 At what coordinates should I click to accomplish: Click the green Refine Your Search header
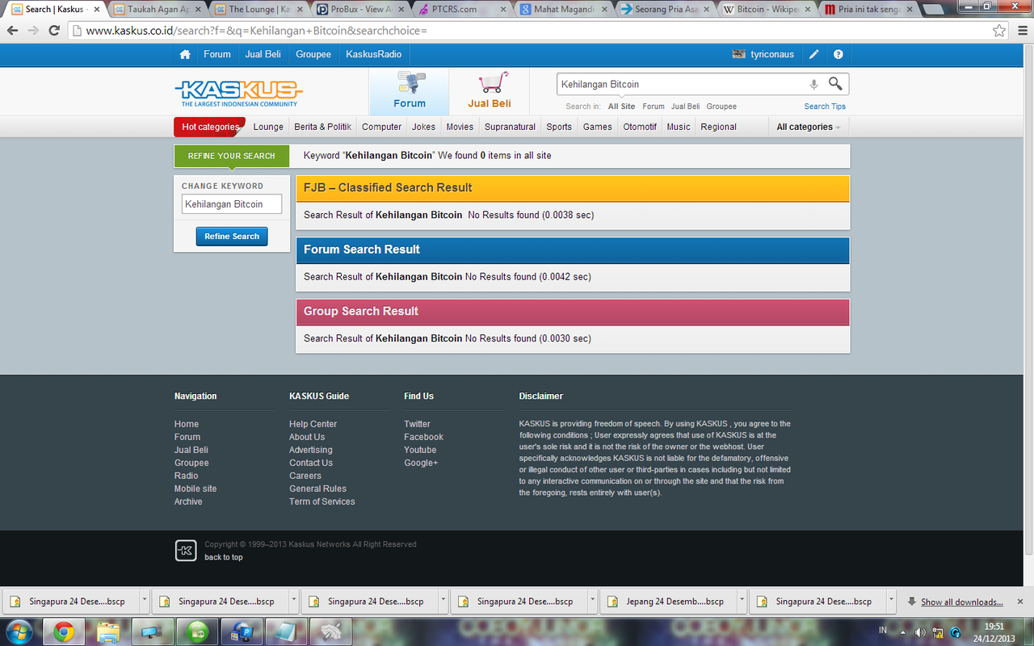point(232,156)
